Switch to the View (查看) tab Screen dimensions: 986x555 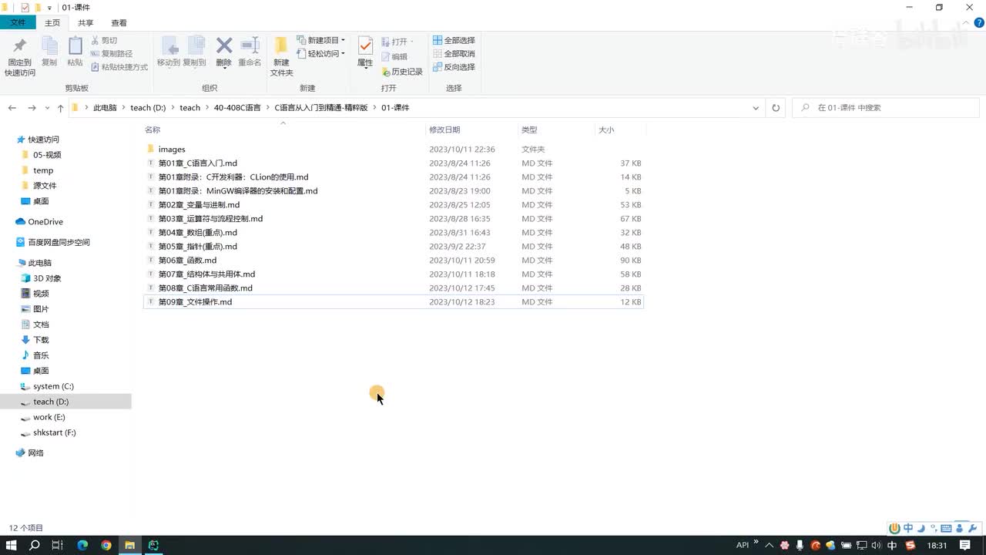[119, 23]
